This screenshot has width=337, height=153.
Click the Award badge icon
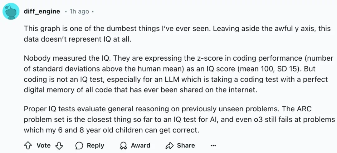coord(124,146)
